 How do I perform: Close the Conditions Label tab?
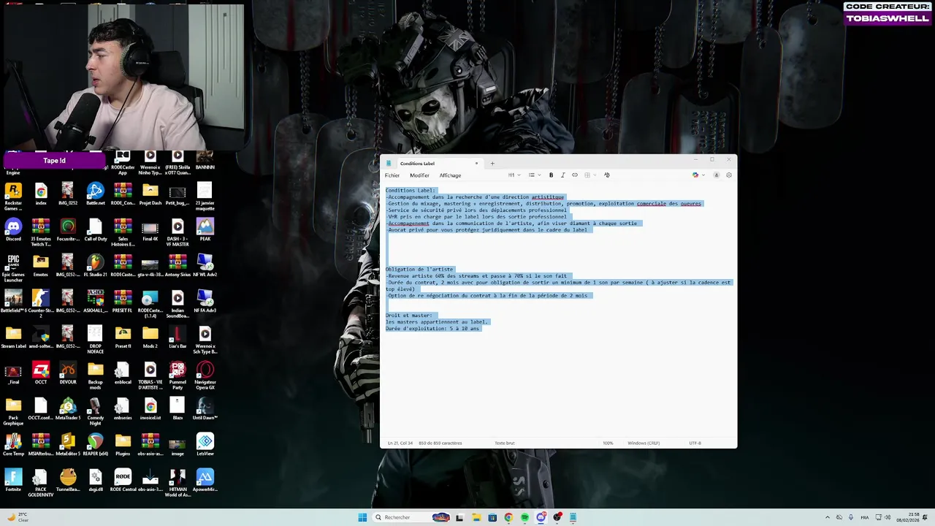tap(476, 164)
